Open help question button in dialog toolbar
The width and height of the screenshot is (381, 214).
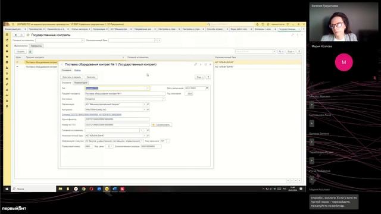[x=208, y=77]
